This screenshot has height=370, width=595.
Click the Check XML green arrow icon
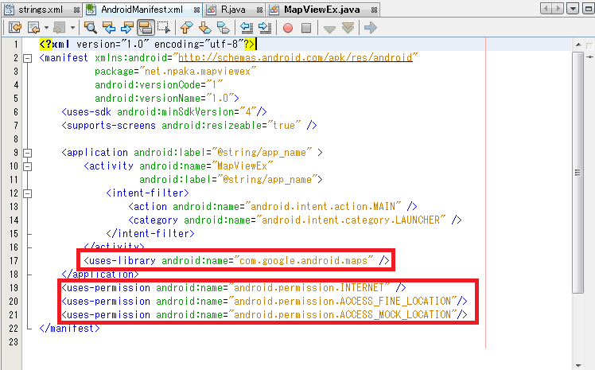[329, 28]
